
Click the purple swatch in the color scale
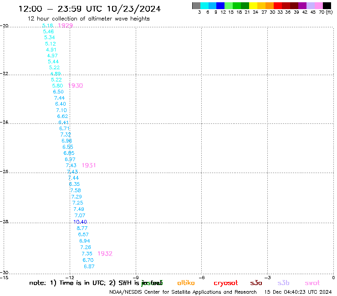coord(302,5)
